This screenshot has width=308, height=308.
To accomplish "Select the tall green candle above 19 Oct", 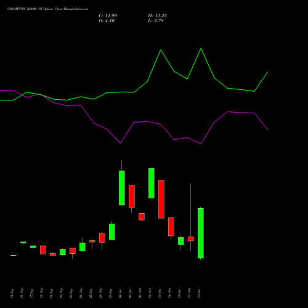I will coord(201,233).
